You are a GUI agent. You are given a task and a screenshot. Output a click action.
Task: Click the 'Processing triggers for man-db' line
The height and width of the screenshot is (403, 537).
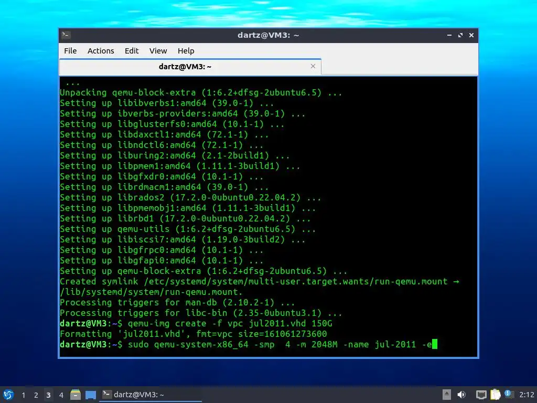[x=177, y=303]
